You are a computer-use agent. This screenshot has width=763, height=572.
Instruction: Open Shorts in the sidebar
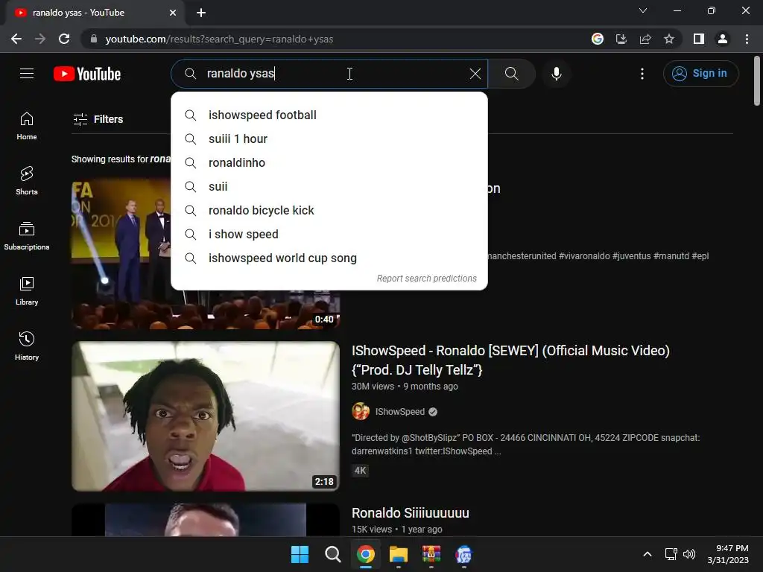click(27, 181)
